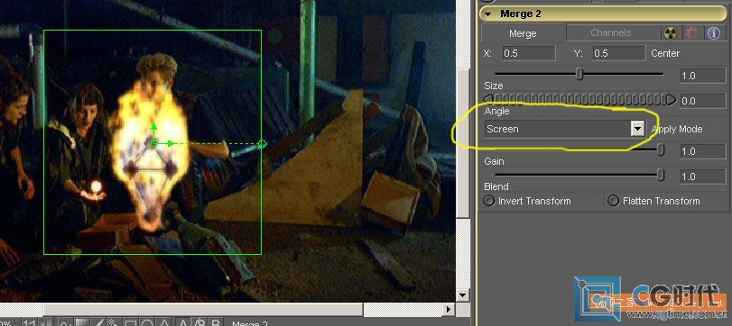Click the Angle value field showing 0.0
The height and width of the screenshot is (326, 732).
[x=702, y=101]
